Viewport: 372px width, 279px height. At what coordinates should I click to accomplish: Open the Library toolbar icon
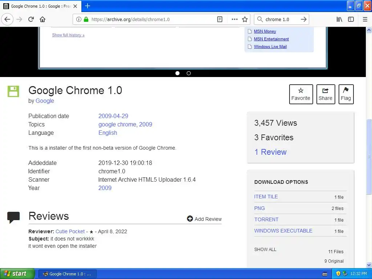(339, 20)
